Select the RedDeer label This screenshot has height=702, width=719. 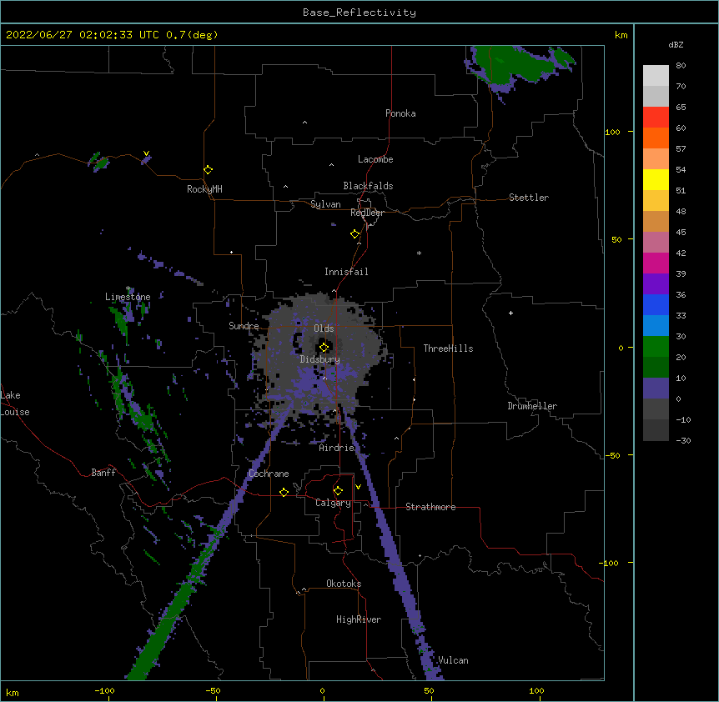coord(367,213)
